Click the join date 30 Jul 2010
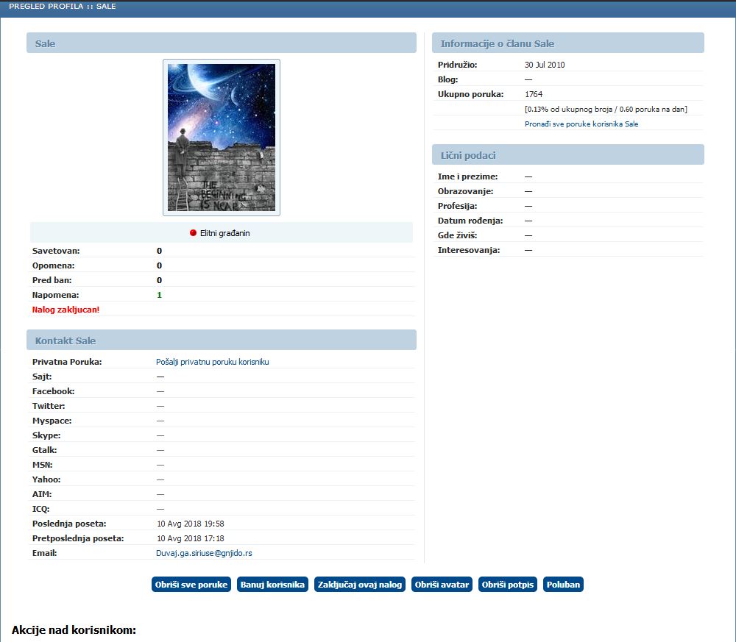The image size is (736, 642). pos(545,65)
